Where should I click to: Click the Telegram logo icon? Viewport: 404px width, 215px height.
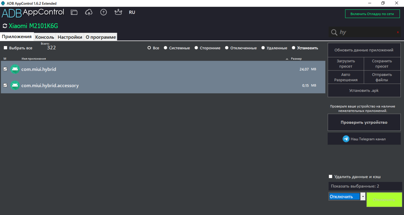point(346,139)
